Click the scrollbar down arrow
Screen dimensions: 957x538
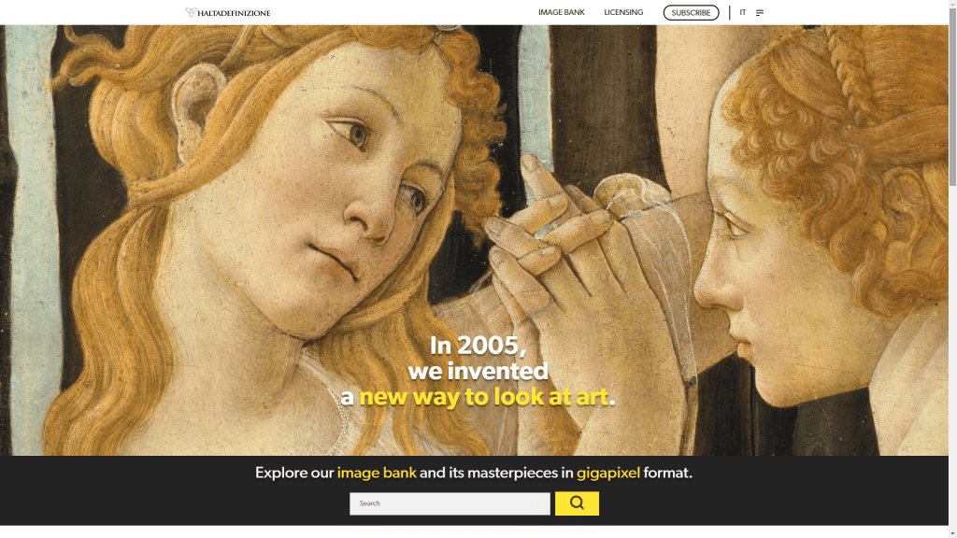[952, 533]
